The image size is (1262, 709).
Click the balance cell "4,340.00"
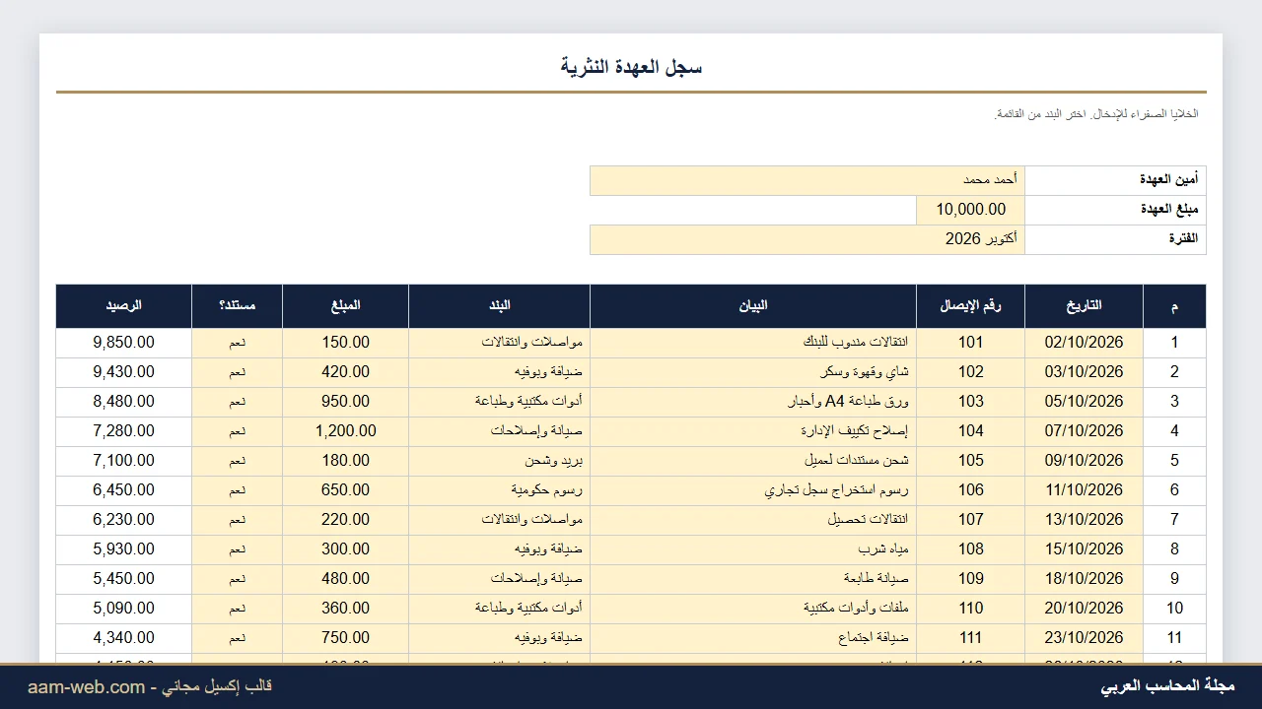[x=124, y=638]
